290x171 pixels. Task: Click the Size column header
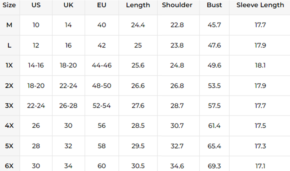(9, 5)
